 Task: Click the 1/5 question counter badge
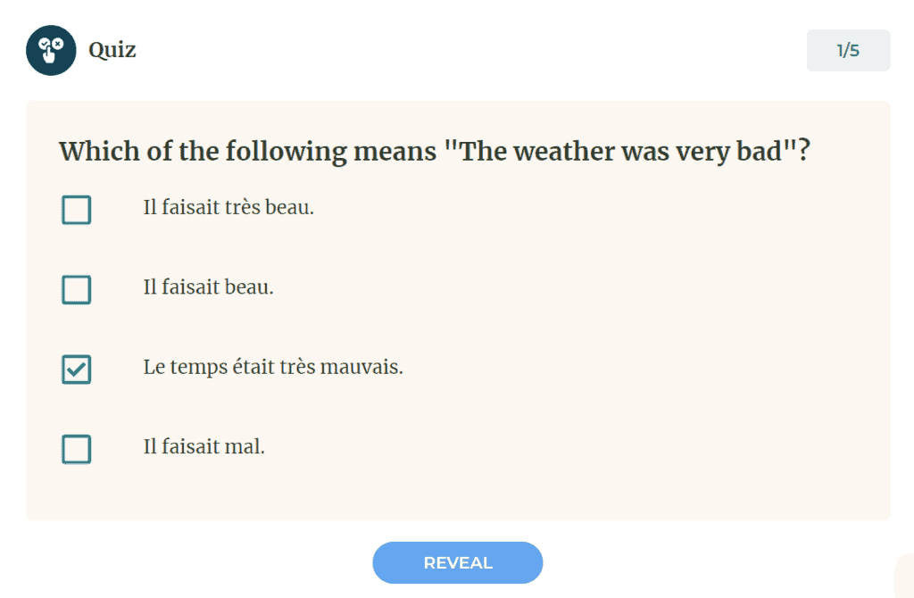point(848,50)
